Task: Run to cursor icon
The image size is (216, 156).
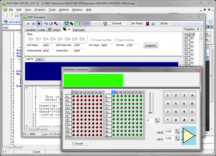Action: tap(56, 24)
